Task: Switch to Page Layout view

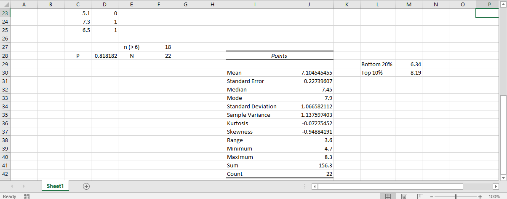Action: tap(404, 196)
